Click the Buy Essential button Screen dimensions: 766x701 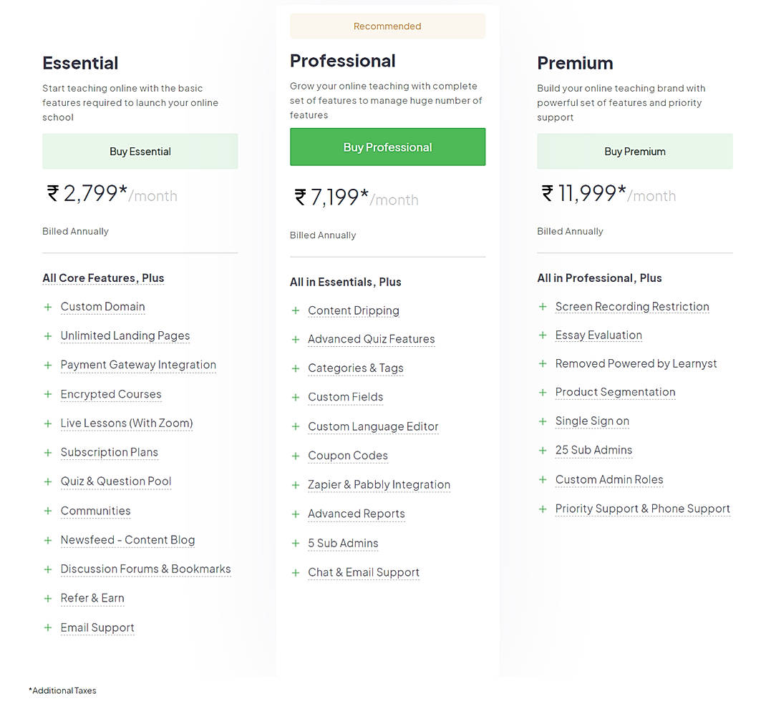[140, 151]
